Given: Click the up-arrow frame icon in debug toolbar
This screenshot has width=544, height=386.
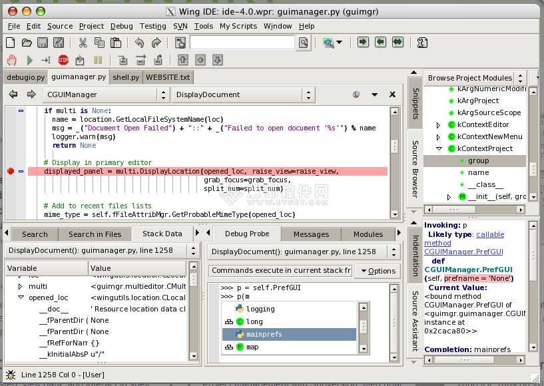Looking at the screenshot, I should (x=183, y=60).
